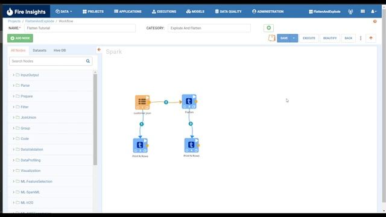Click the Fire Insights flame logo
This screenshot has height=217, width=386.
tap(10, 11)
